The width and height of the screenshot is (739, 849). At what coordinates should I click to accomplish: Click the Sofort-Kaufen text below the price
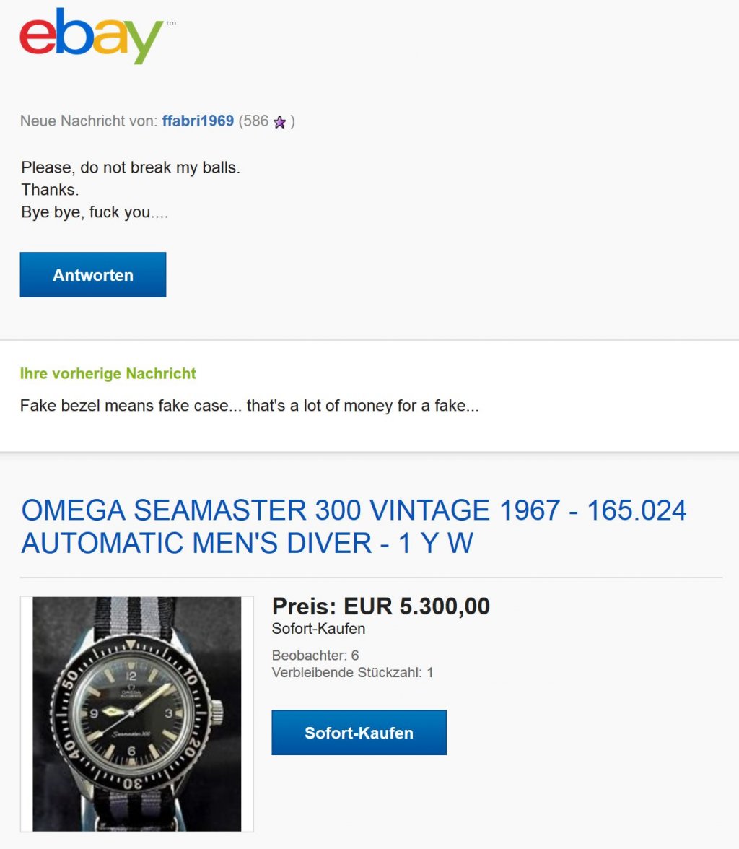click(318, 629)
